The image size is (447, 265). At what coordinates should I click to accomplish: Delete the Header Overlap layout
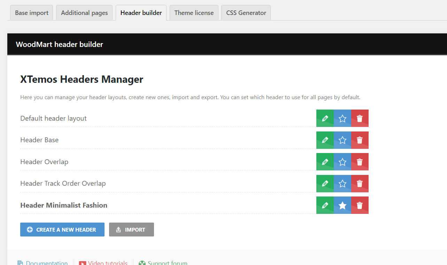360,162
